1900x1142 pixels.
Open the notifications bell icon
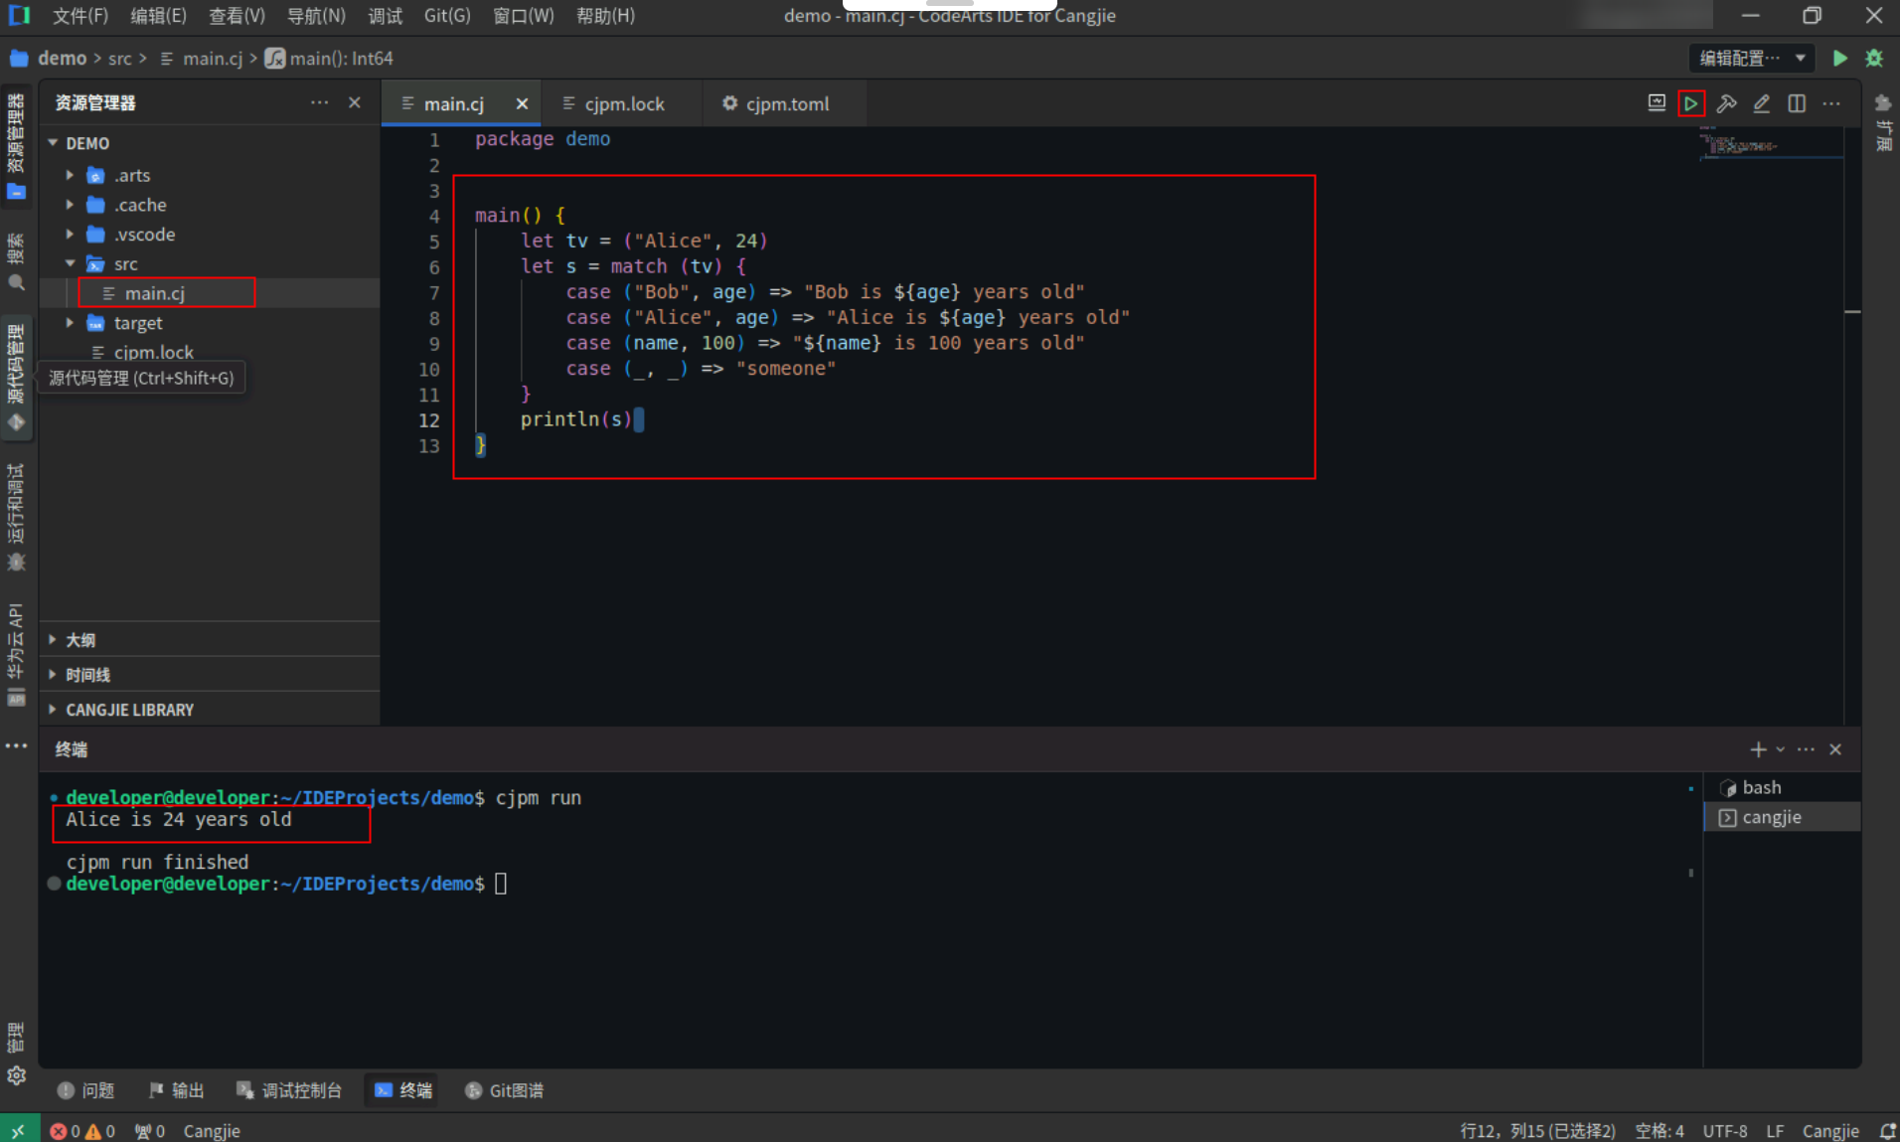[x=1887, y=1131]
